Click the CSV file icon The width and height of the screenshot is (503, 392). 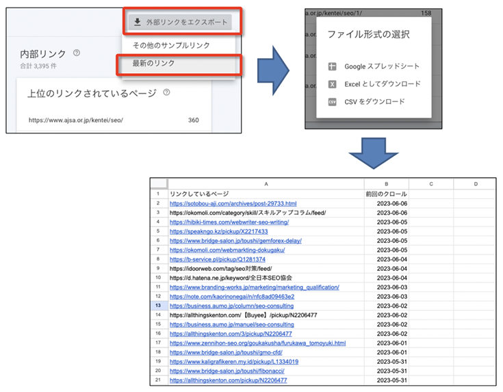(x=332, y=102)
